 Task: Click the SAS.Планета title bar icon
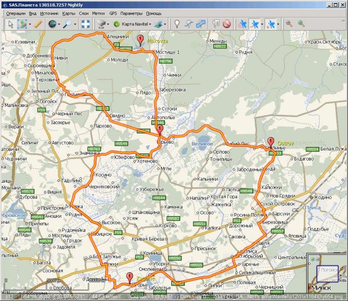5,5
